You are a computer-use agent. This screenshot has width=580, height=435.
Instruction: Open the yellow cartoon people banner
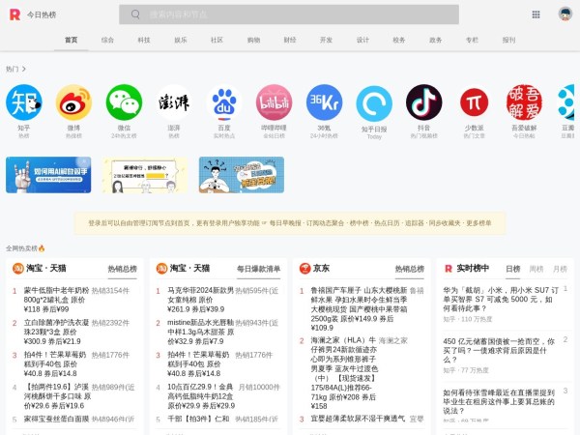[x=145, y=175]
